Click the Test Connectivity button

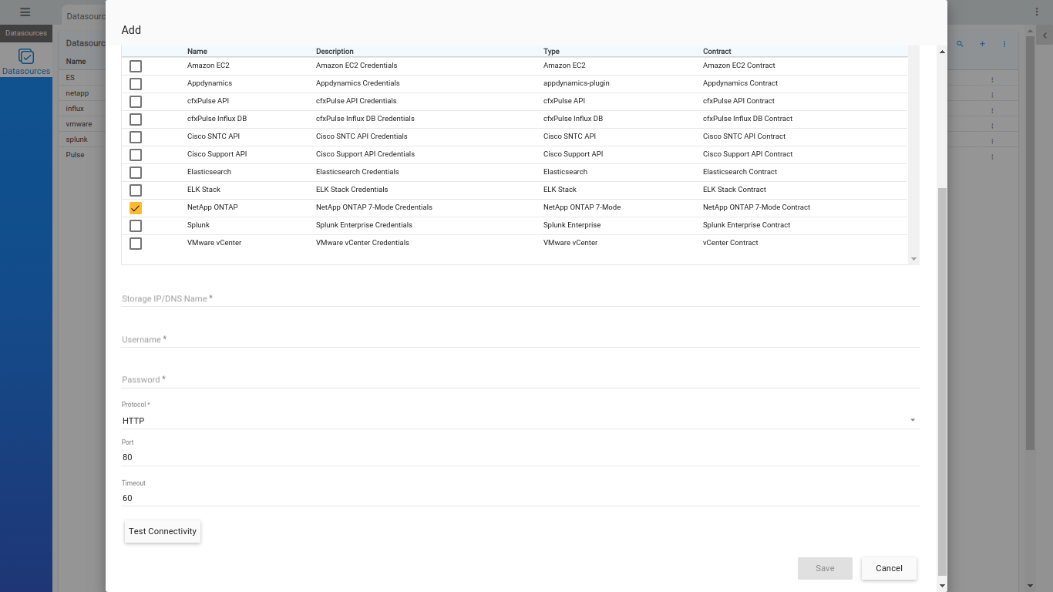pos(163,531)
